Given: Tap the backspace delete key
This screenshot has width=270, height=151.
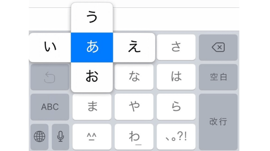Looking at the screenshot, I should point(218,47).
